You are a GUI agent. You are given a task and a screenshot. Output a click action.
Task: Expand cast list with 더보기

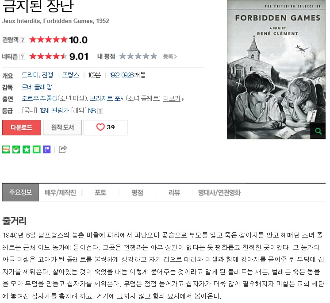[x=172, y=99]
